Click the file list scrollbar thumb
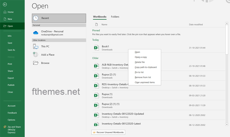 pos(227,40)
